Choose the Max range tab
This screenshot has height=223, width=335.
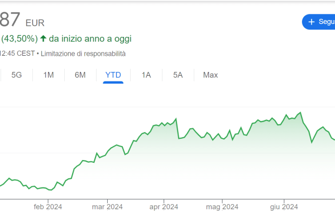coord(210,75)
